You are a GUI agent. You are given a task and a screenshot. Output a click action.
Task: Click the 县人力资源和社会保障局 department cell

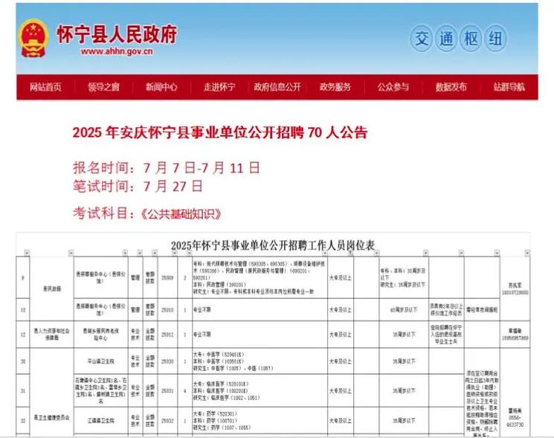point(52,335)
